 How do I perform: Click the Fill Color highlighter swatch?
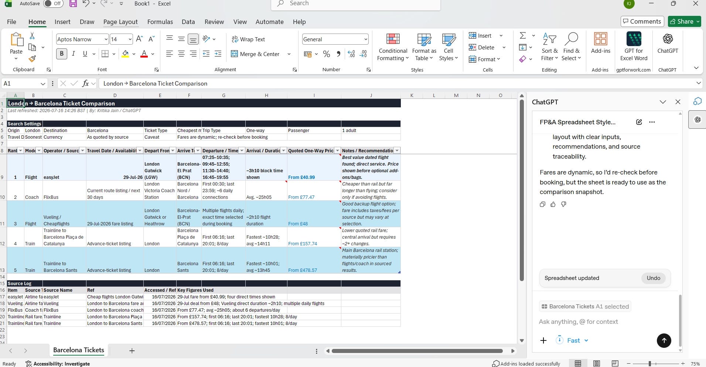coord(126,54)
